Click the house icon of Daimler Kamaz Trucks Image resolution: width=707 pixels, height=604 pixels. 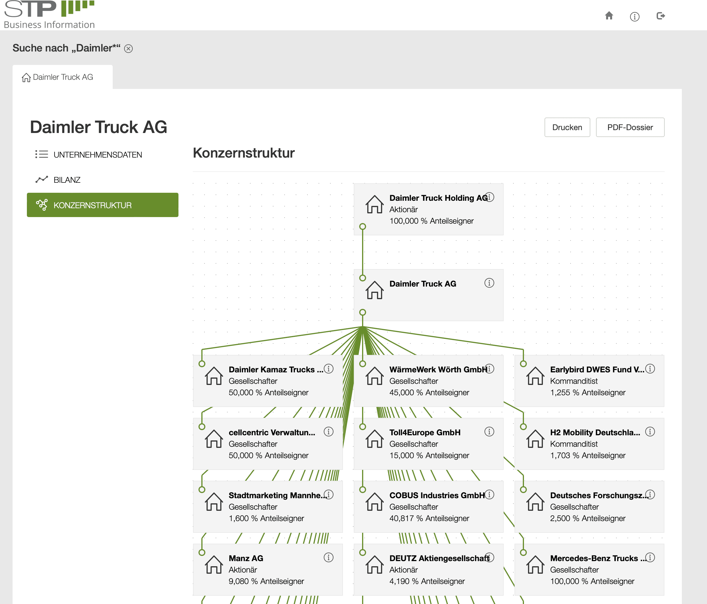214,375
